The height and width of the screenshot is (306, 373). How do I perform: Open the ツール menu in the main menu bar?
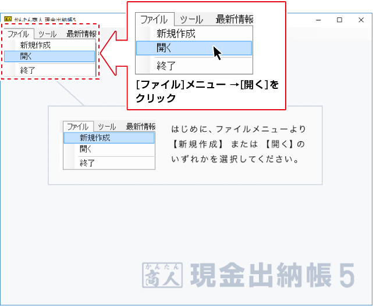pyautogui.click(x=48, y=34)
